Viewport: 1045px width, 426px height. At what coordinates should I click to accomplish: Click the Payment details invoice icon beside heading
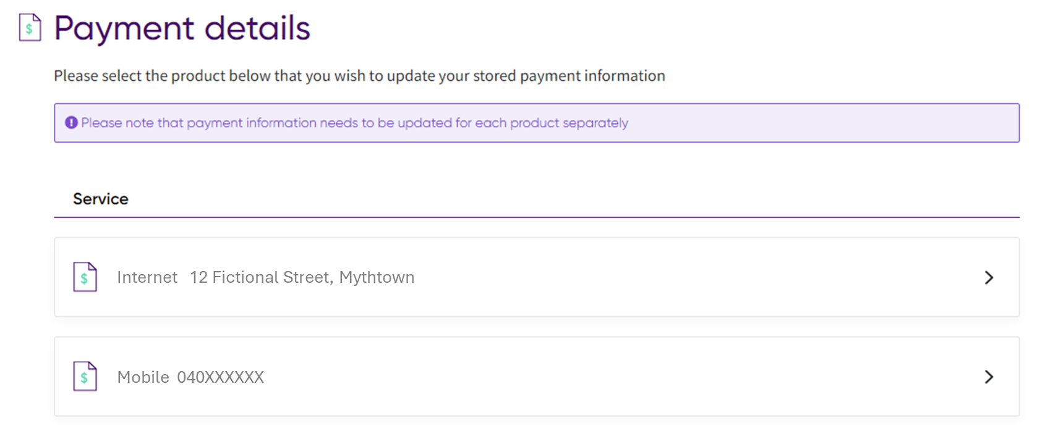click(x=30, y=28)
